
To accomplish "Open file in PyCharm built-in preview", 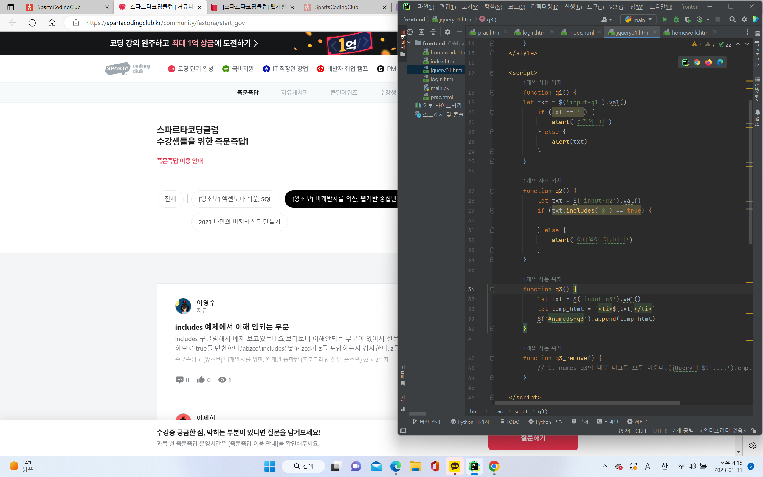I will (x=685, y=62).
